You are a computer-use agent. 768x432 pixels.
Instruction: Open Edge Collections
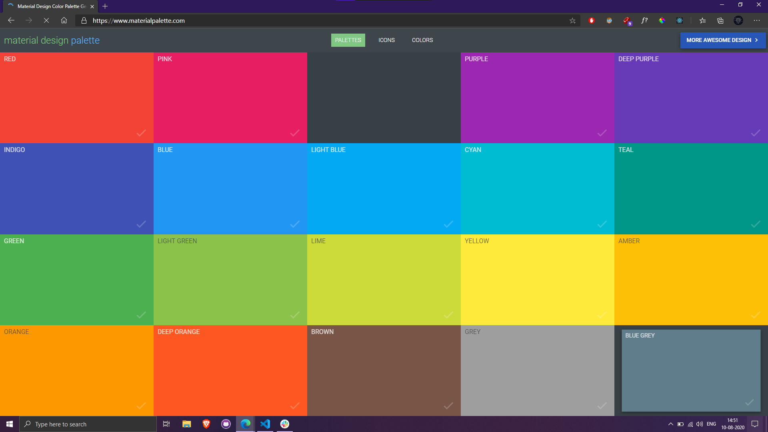click(x=720, y=20)
